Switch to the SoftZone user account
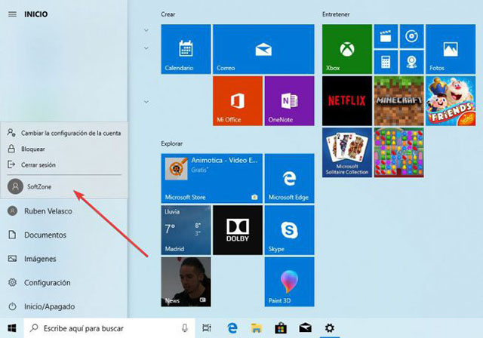The width and height of the screenshot is (483, 338). pos(64,186)
